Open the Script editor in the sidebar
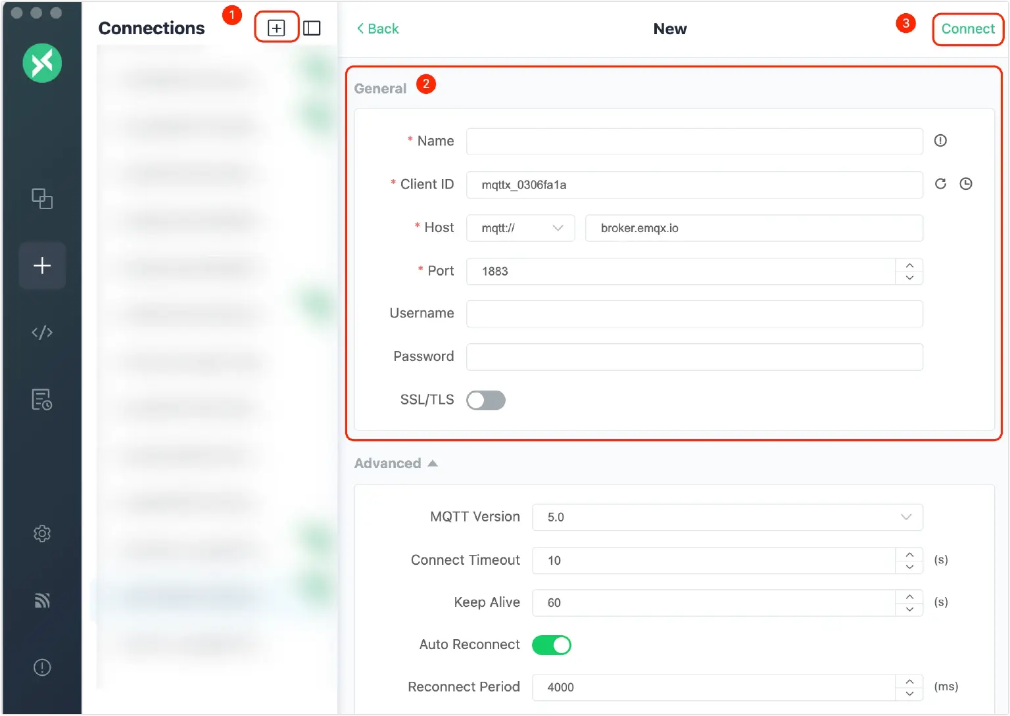This screenshot has height=716, width=1010. pyautogui.click(x=42, y=332)
